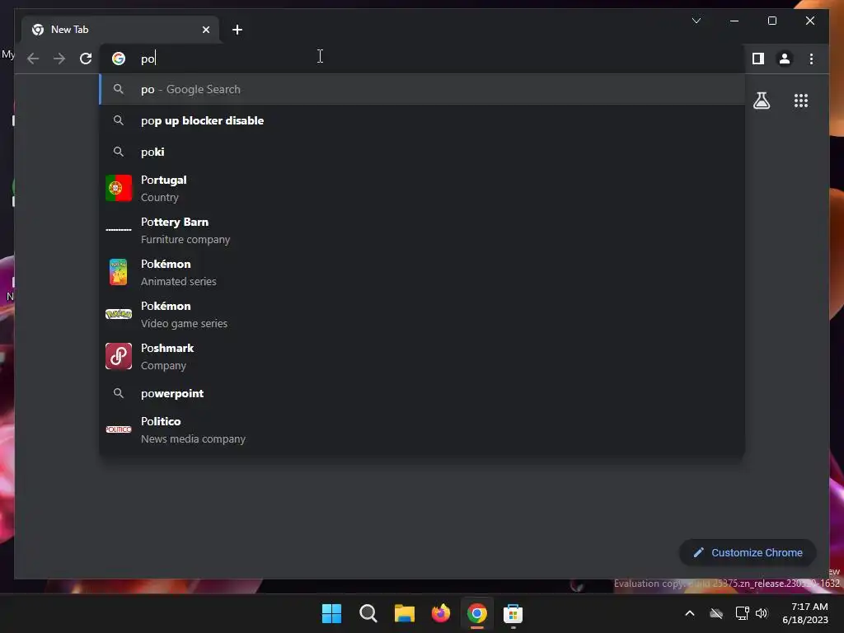The image size is (844, 633).
Task: Click the Chrome back arrow button
Action: [33, 59]
